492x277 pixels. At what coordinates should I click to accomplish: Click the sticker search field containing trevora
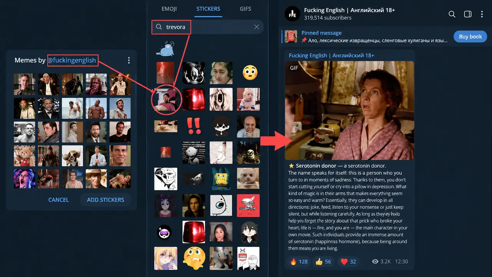pos(208,27)
